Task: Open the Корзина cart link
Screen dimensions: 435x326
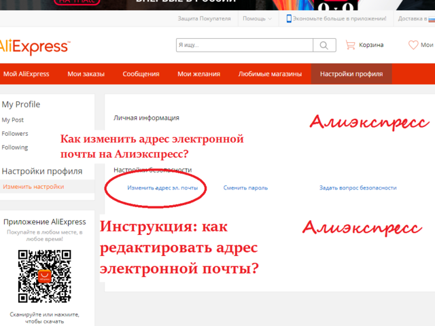Action: click(x=371, y=45)
